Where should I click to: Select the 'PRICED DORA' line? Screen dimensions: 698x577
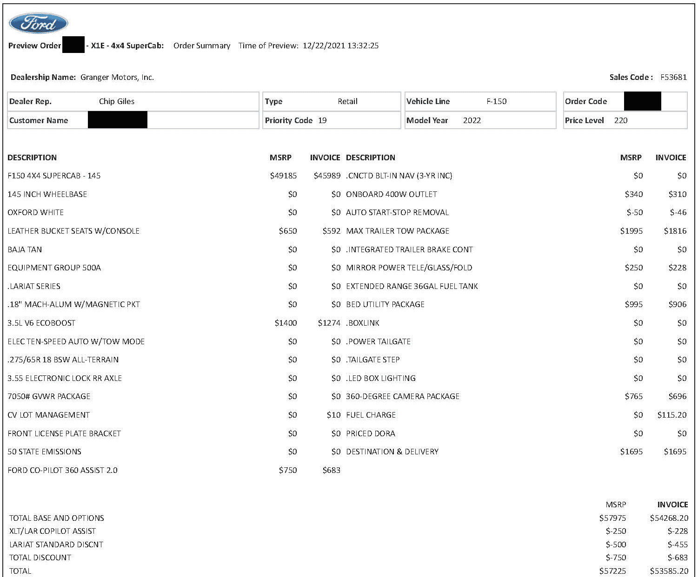coord(371,433)
